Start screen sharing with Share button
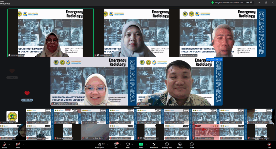The image size is (276, 149). tap(141, 145)
